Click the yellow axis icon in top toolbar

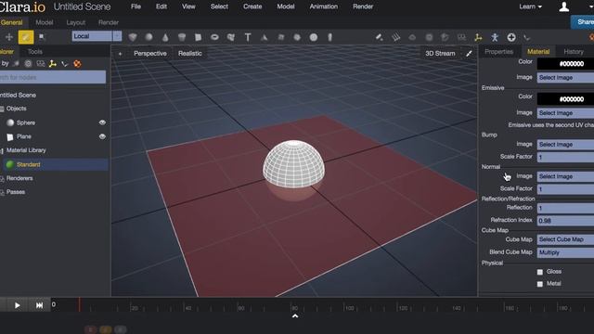(x=478, y=37)
